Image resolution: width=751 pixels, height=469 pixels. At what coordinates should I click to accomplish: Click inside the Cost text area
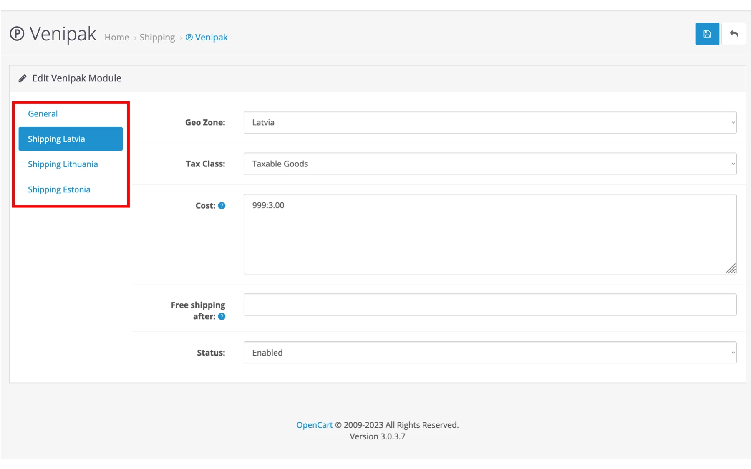[x=490, y=234]
